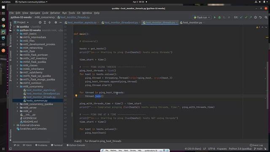Open the flask run configuration dropdown
The height and width of the screenshot is (152, 270).
pyautogui.click(x=202, y=17)
